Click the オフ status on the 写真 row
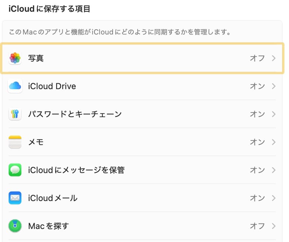 (x=257, y=58)
